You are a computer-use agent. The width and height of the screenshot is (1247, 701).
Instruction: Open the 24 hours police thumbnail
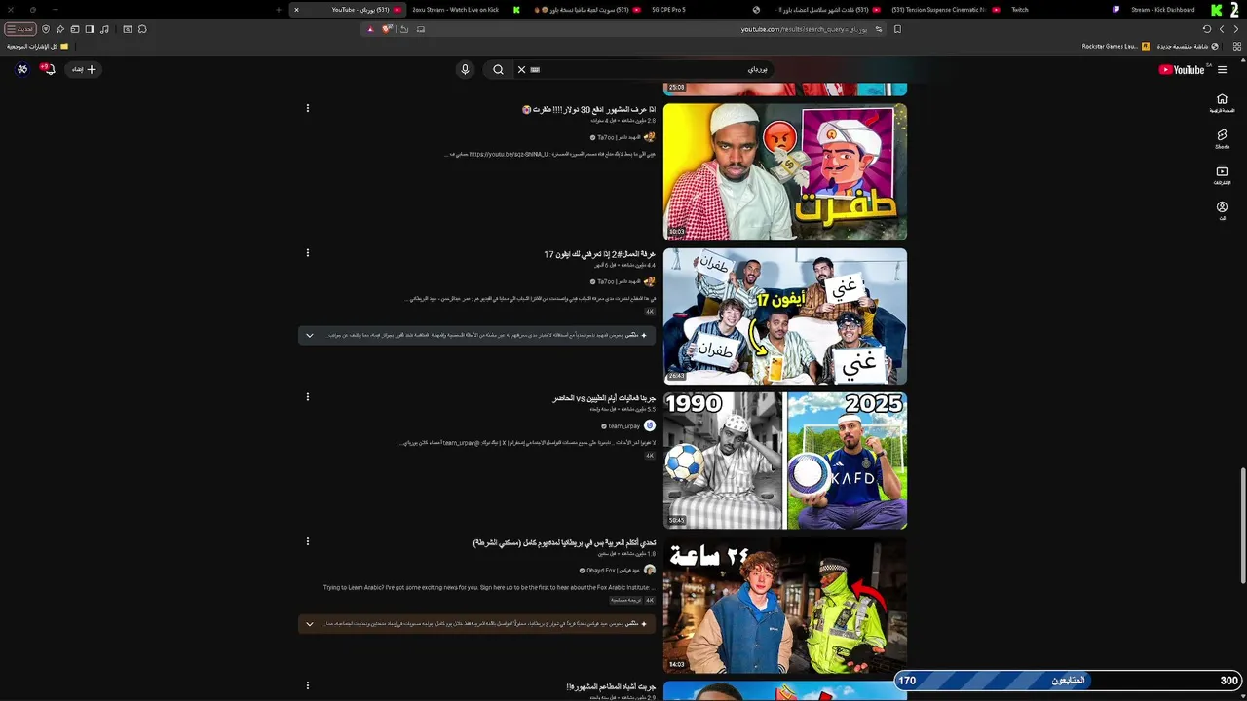(785, 605)
